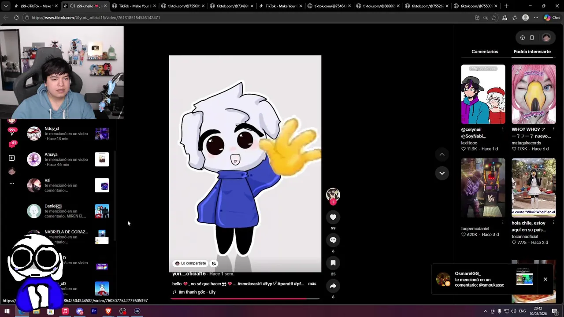
Task: Open Brave browser from taskbar
Action: (108, 311)
